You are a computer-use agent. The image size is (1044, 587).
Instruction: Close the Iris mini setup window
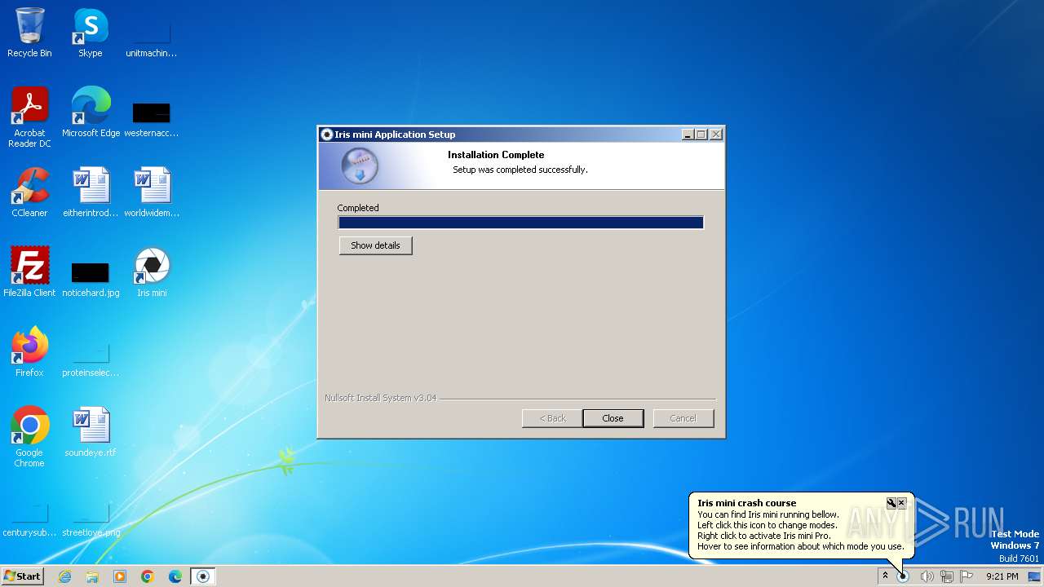(716, 135)
